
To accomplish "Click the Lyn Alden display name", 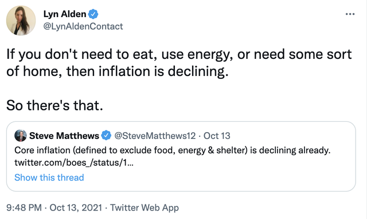I will tap(65, 14).
